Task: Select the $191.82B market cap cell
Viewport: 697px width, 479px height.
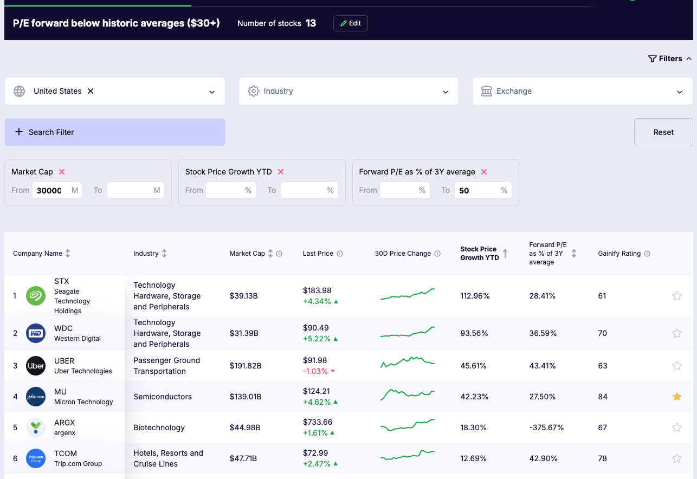Action: (246, 366)
